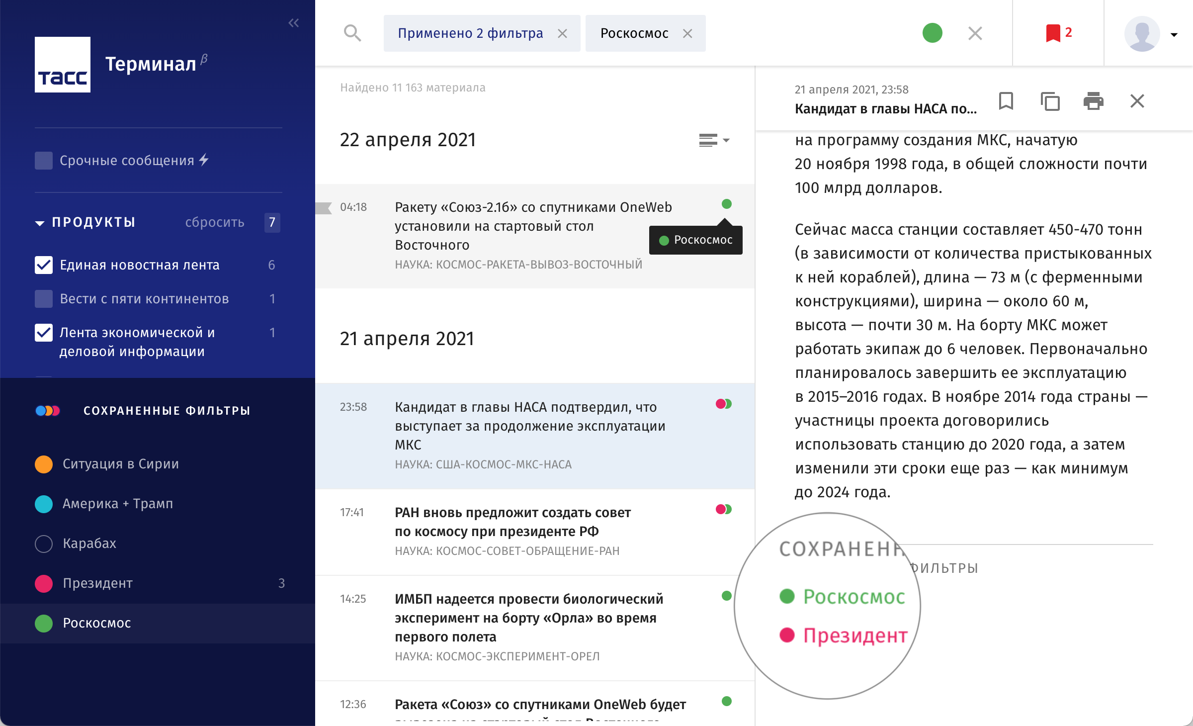This screenshot has height=726, width=1193.
Task: Click 'Найдено 11 163 материала' results count
Action: [413, 88]
